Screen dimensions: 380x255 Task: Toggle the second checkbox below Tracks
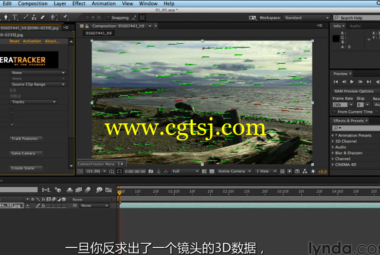(11, 113)
